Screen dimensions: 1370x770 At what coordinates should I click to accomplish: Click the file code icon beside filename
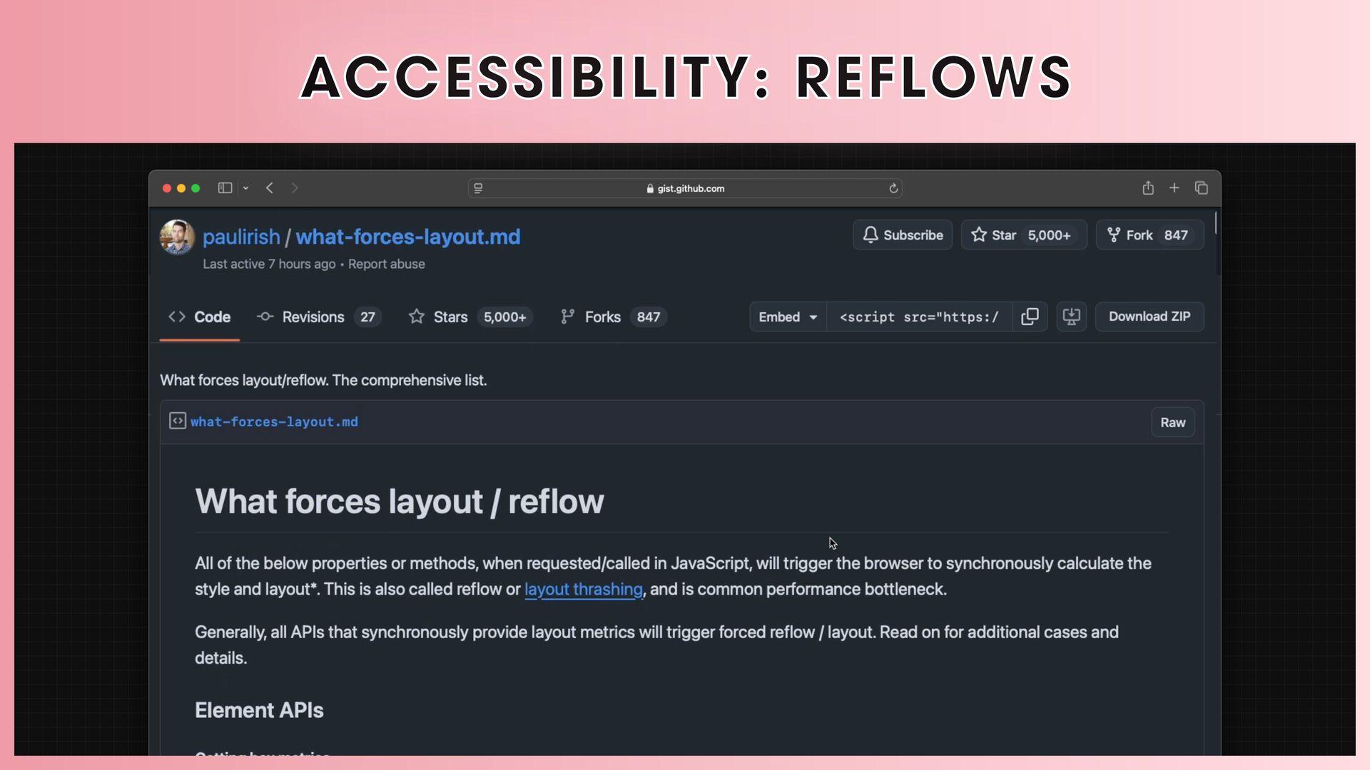pos(178,421)
